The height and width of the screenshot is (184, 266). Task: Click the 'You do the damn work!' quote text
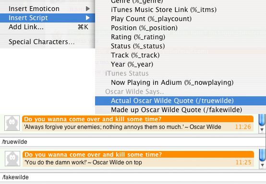(83, 162)
